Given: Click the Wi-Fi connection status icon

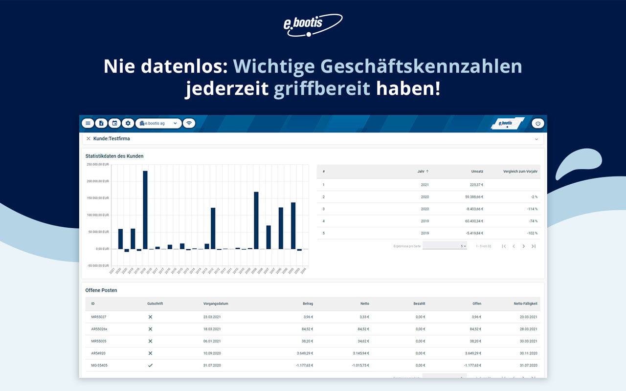Looking at the screenshot, I should click(189, 123).
